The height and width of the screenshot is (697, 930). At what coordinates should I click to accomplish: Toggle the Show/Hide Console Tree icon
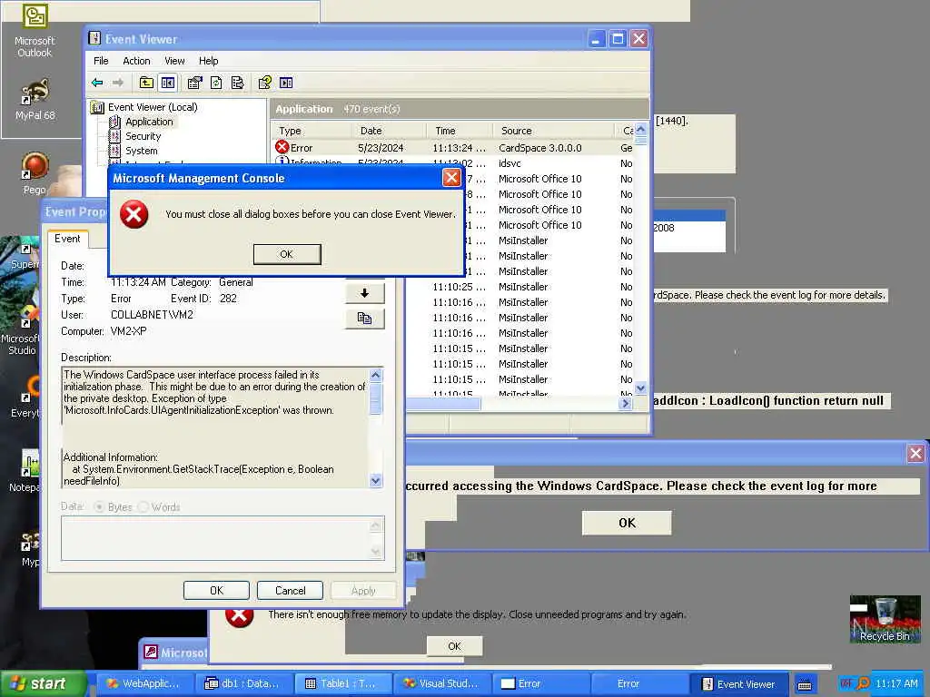pos(168,83)
